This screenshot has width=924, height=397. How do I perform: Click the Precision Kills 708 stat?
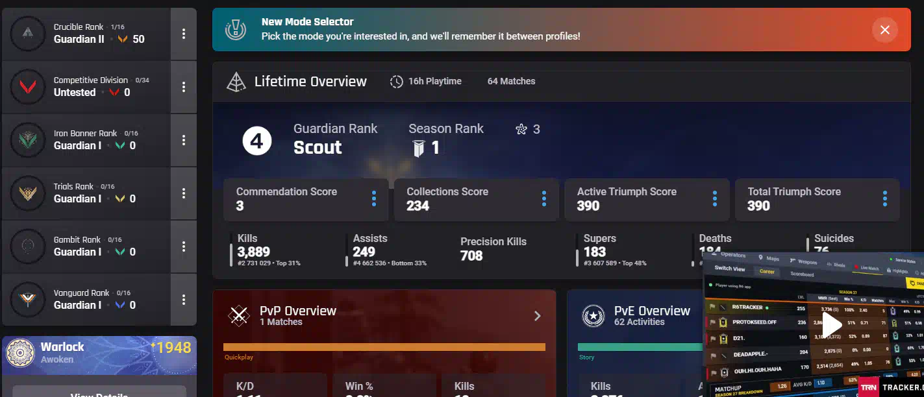(x=493, y=249)
